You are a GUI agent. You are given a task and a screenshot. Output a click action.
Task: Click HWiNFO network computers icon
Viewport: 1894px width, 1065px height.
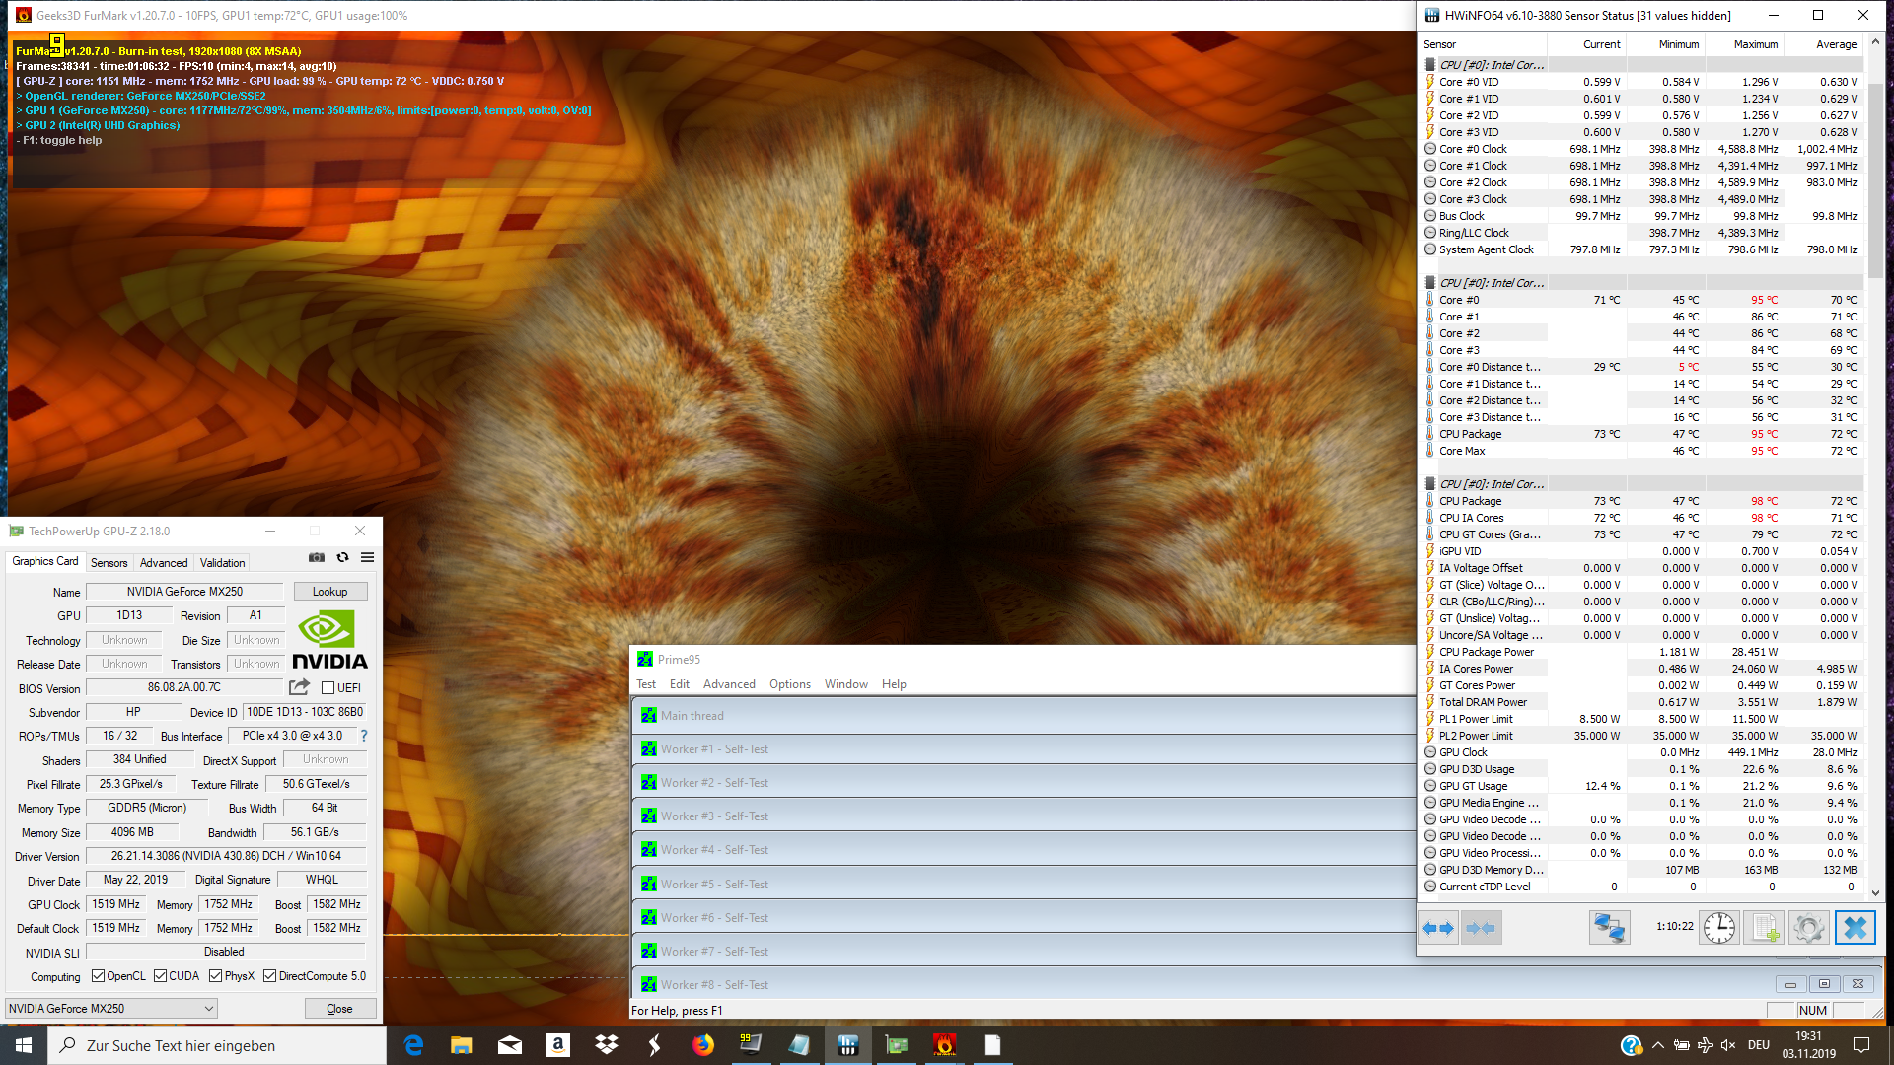pos(1609,928)
